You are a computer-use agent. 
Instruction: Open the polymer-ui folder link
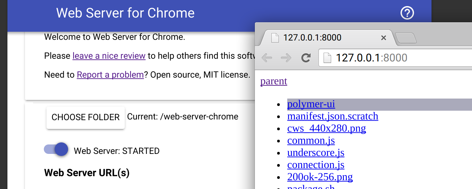point(311,104)
